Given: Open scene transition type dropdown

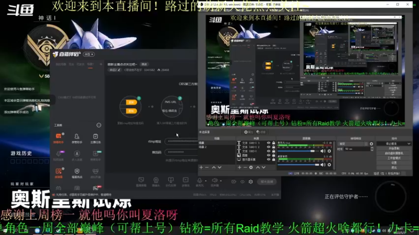Looking at the screenshot, I should coord(352,144).
